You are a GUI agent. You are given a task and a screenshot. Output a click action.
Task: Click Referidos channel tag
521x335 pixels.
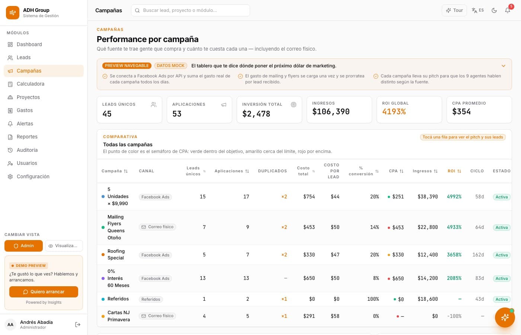151,299
